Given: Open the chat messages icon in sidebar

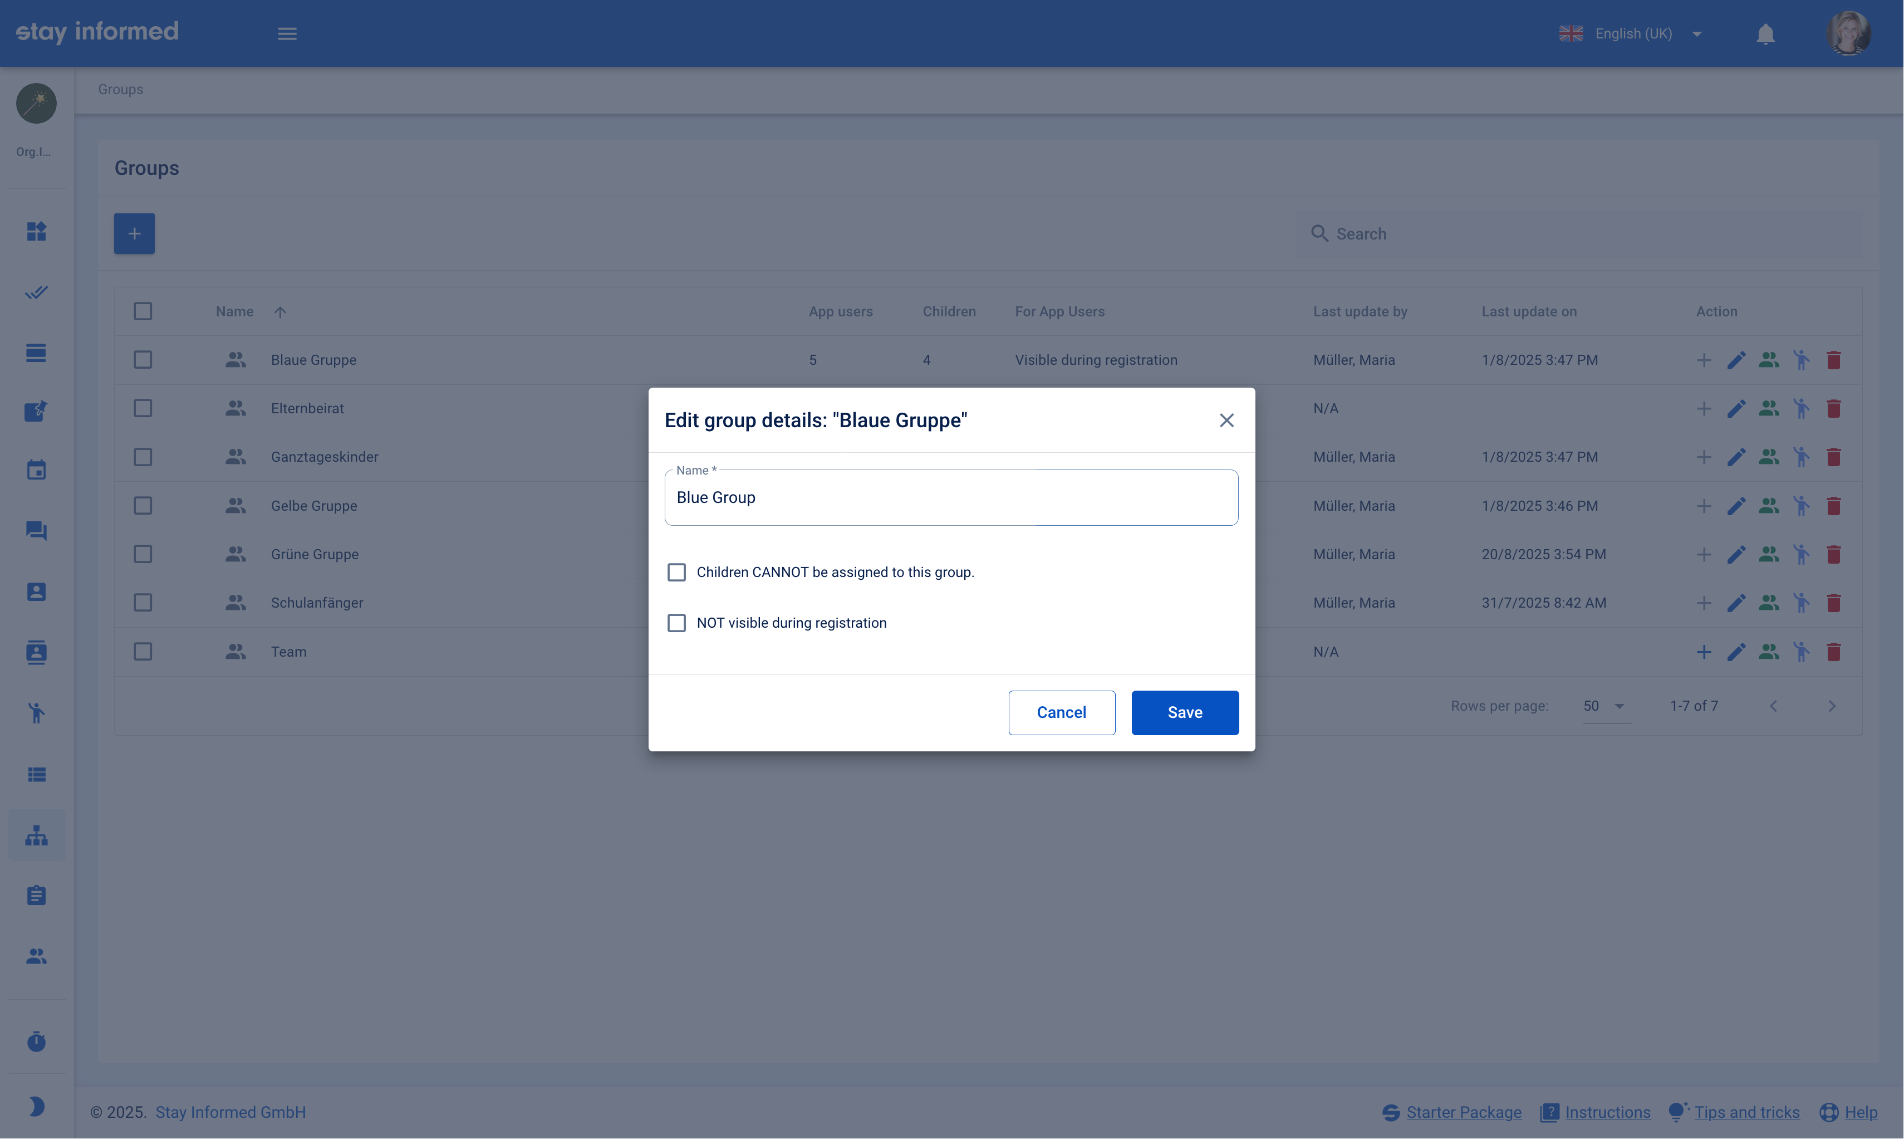Looking at the screenshot, I should [36, 530].
